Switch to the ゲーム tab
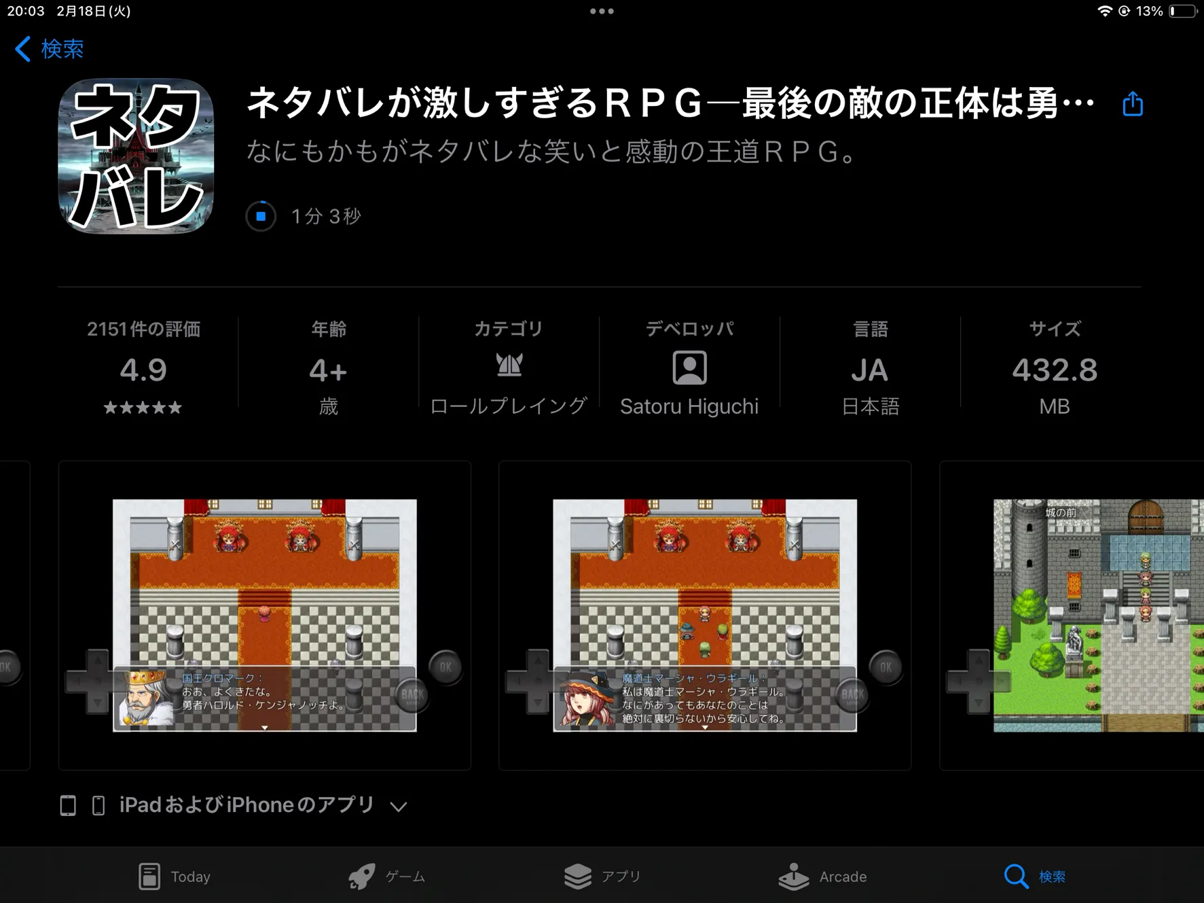The height and width of the screenshot is (903, 1204). click(x=386, y=877)
